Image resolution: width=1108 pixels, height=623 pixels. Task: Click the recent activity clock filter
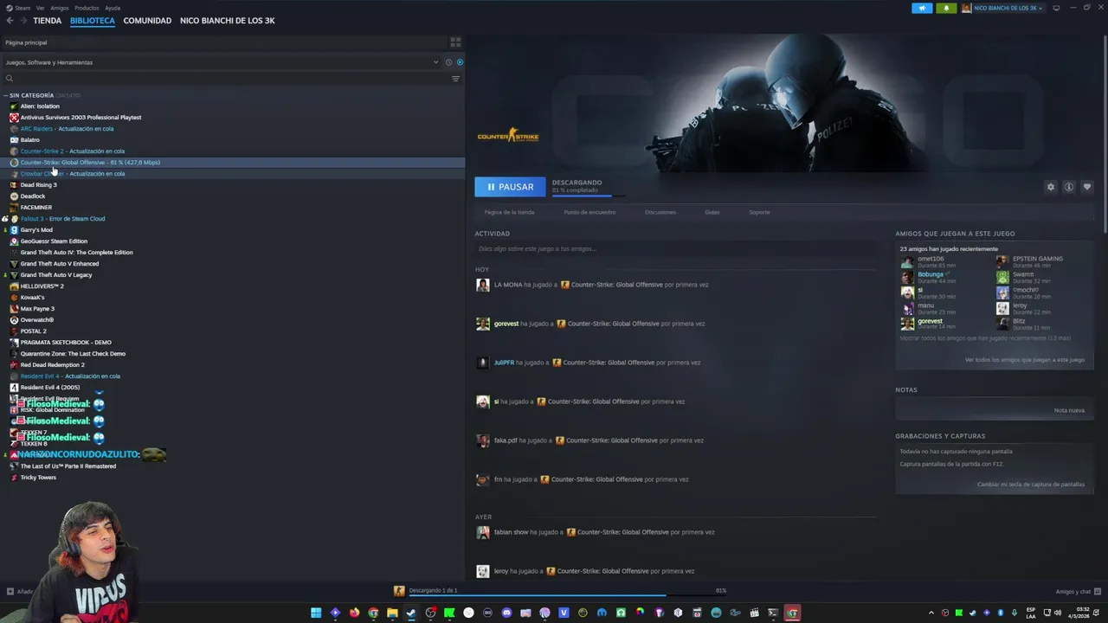[448, 62]
